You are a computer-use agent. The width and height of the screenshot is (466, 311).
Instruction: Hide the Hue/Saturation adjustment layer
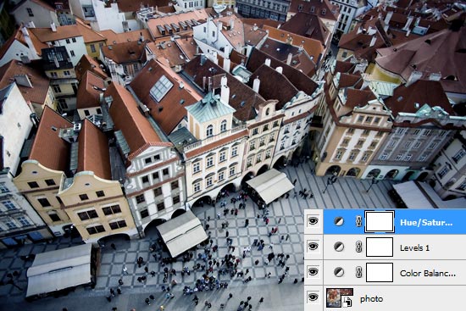(x=313, y=221)
